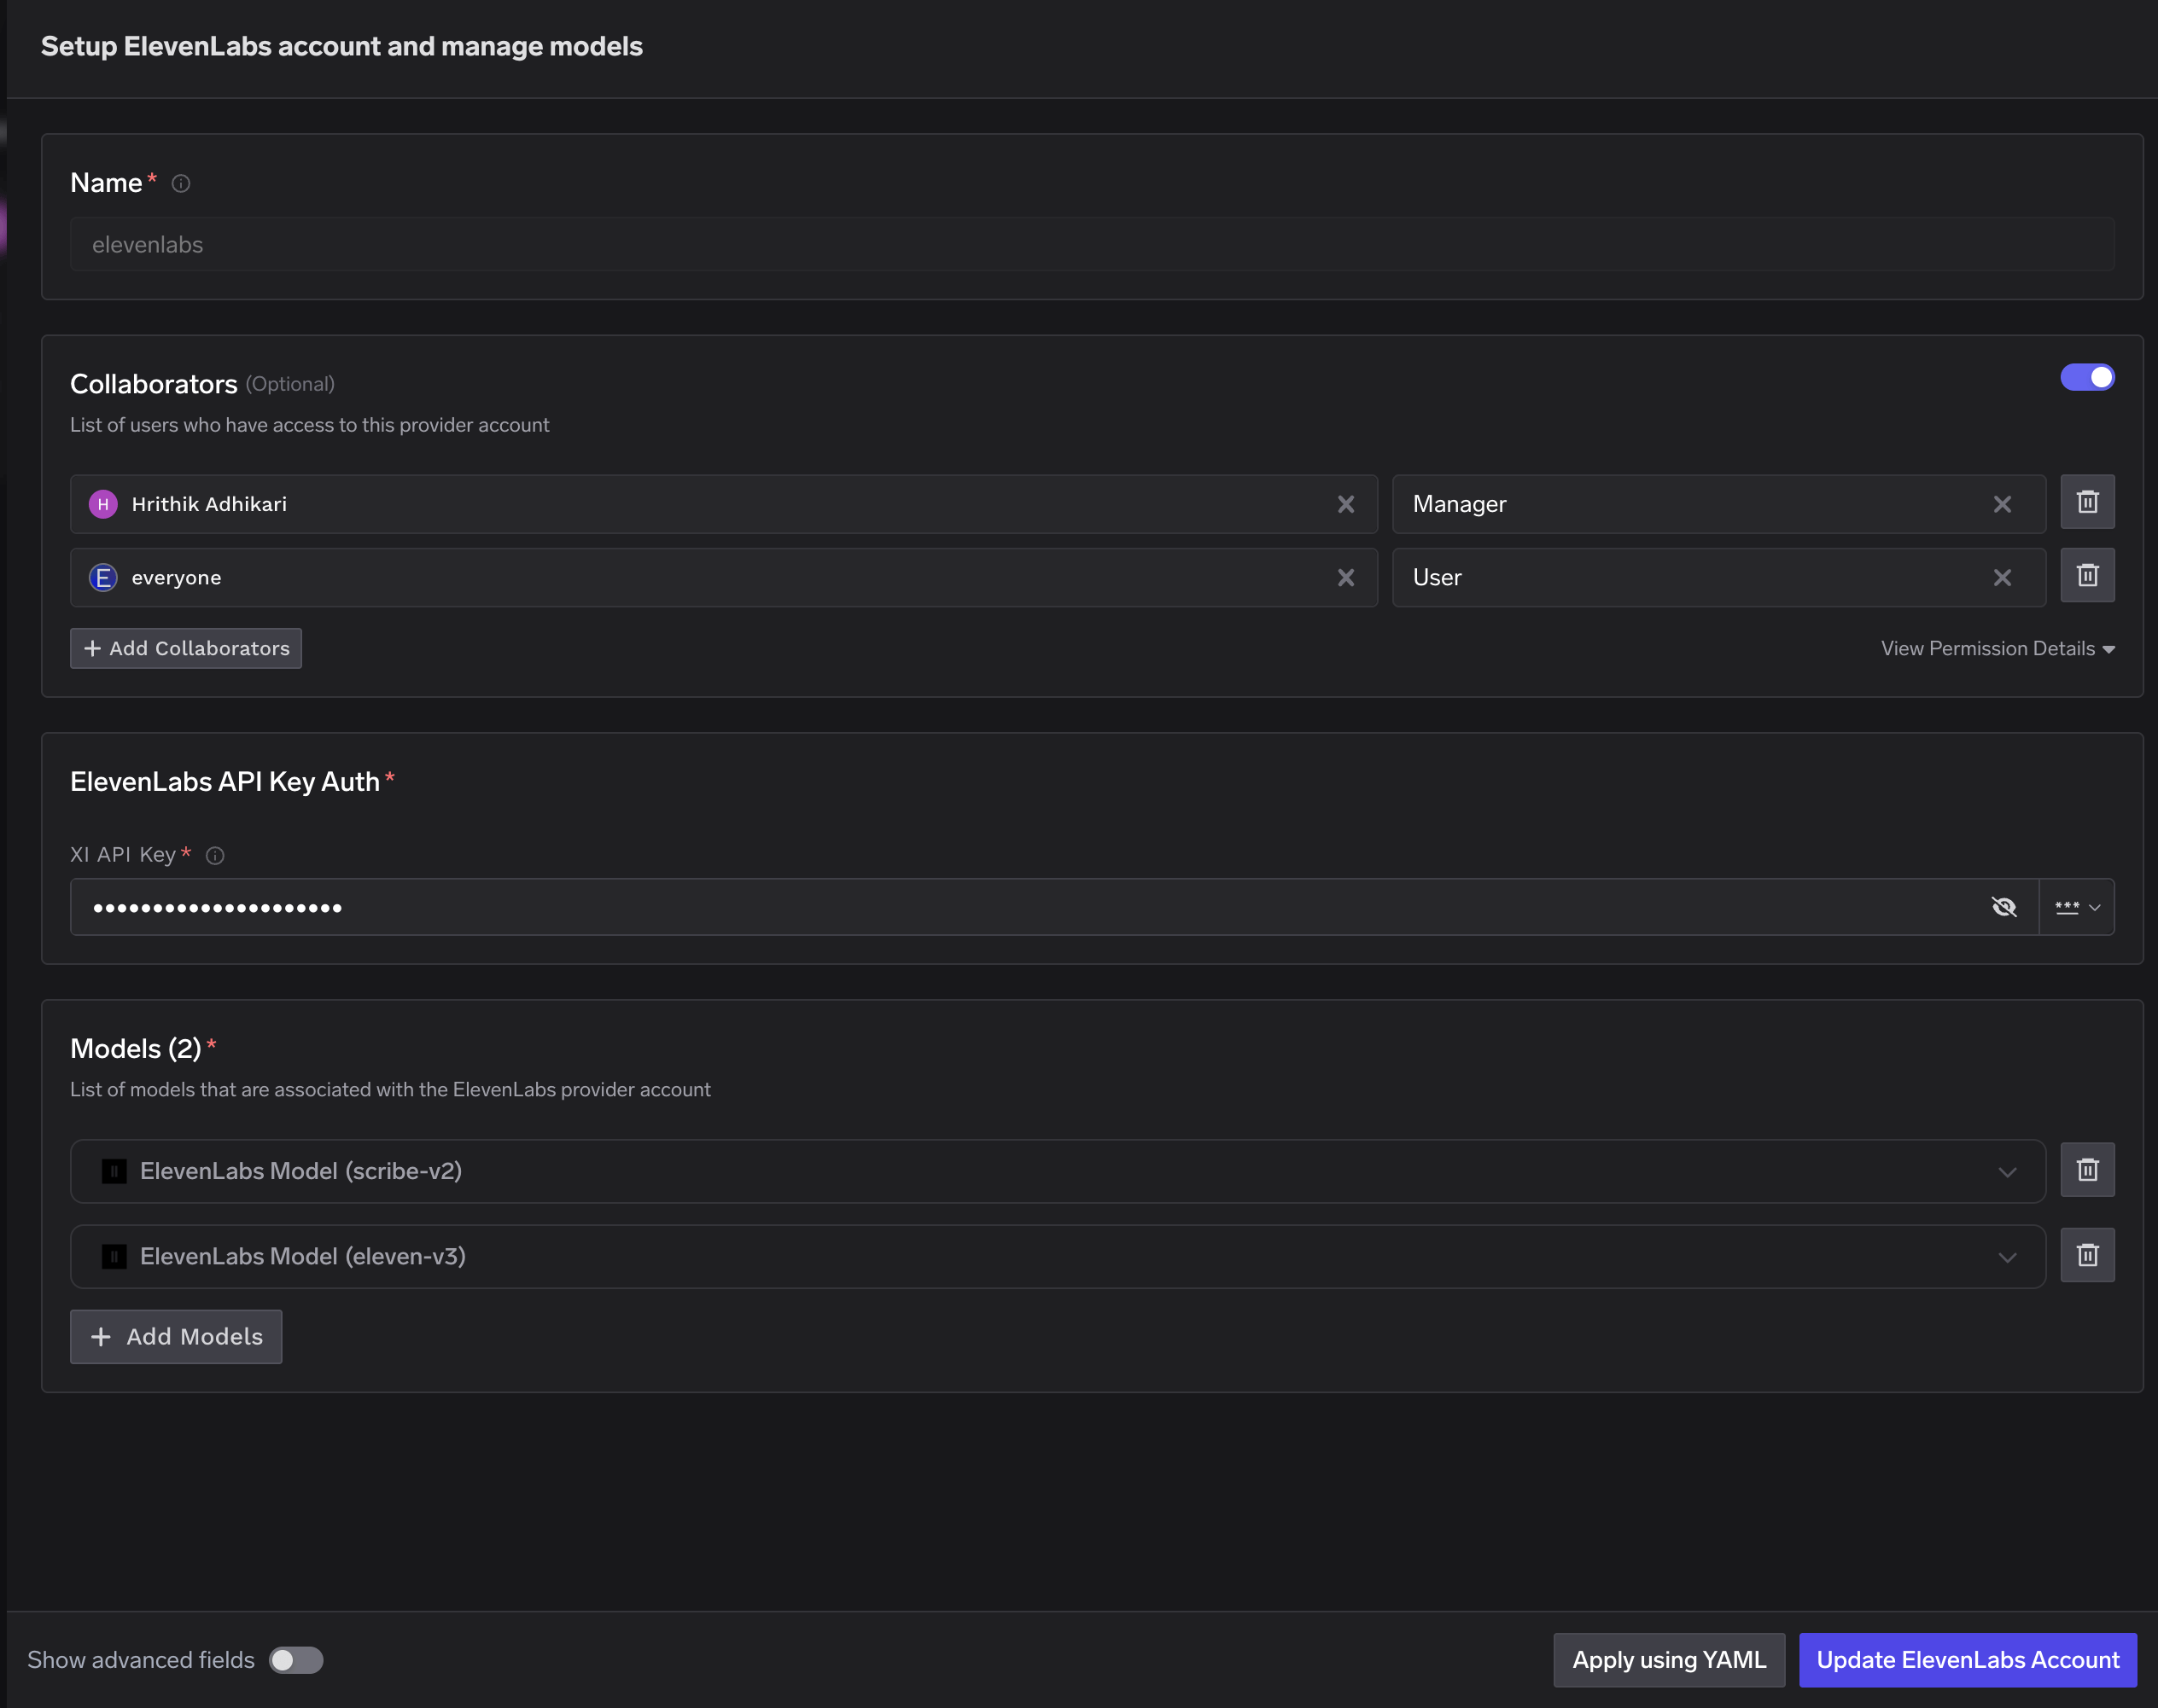Open the info tooltip beside Name
The height and width of the screenshot is (1708, 2158).
pyautogui.click(x=181, y=183)
